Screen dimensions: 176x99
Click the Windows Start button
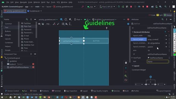pyautogui.click(x=2, y=97)
